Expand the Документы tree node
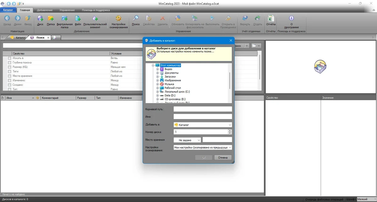This screenshot has height=202, width=377. coord(158,73)
